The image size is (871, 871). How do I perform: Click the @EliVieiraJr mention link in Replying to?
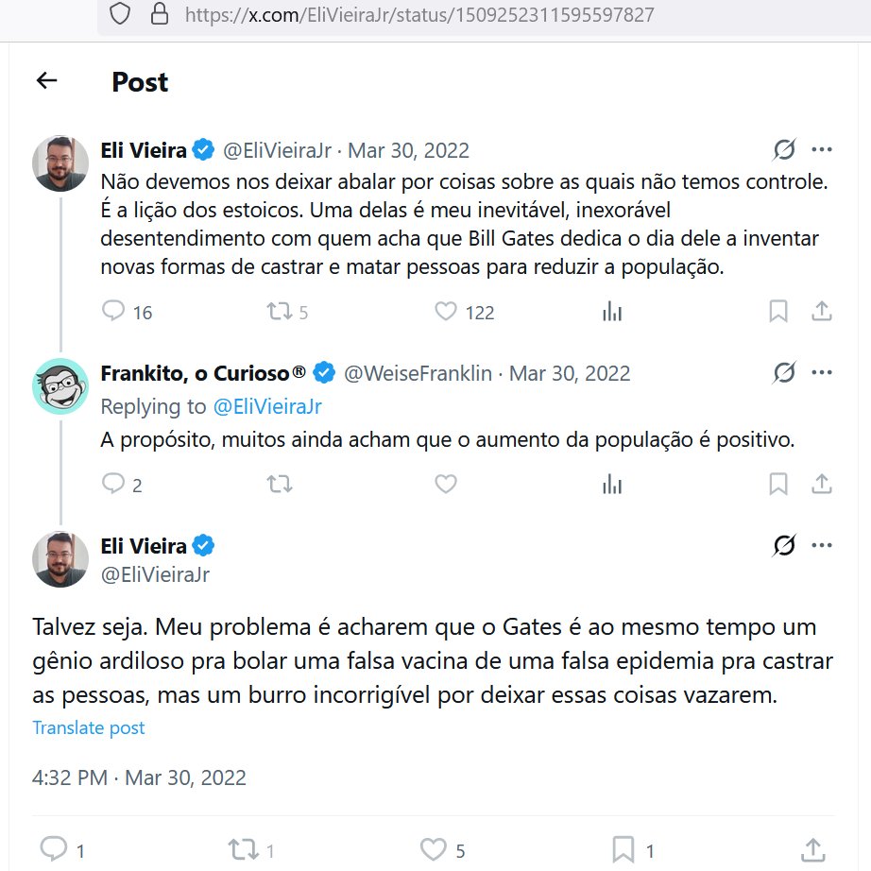267,406
